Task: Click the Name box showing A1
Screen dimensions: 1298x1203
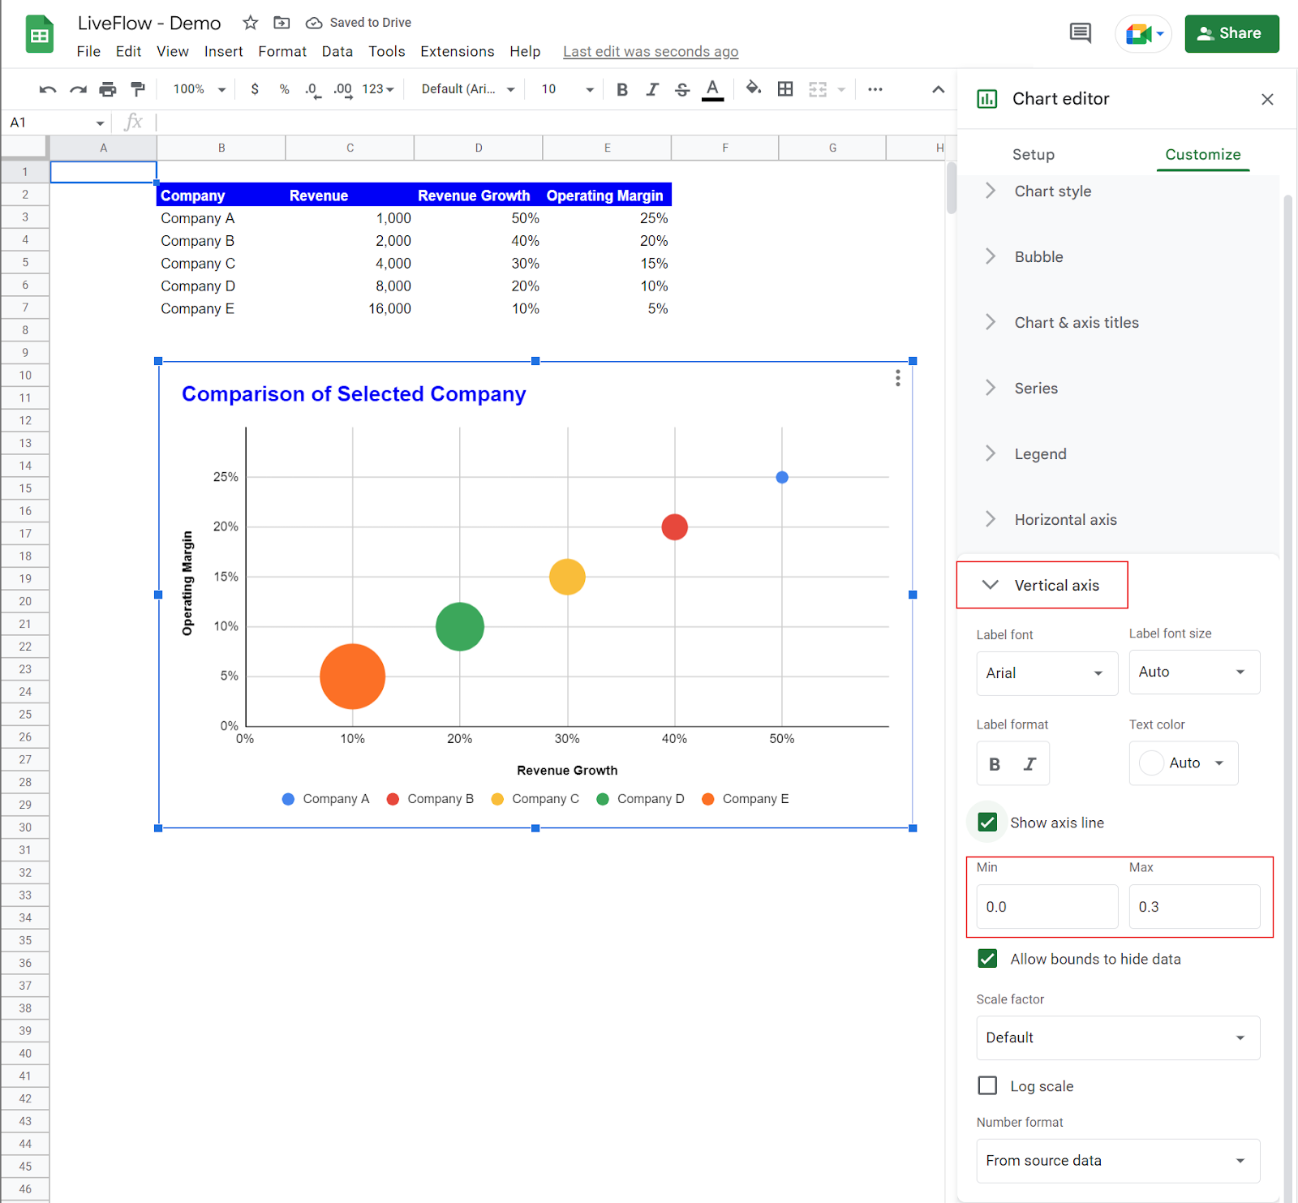Action: tap(57, 122)
